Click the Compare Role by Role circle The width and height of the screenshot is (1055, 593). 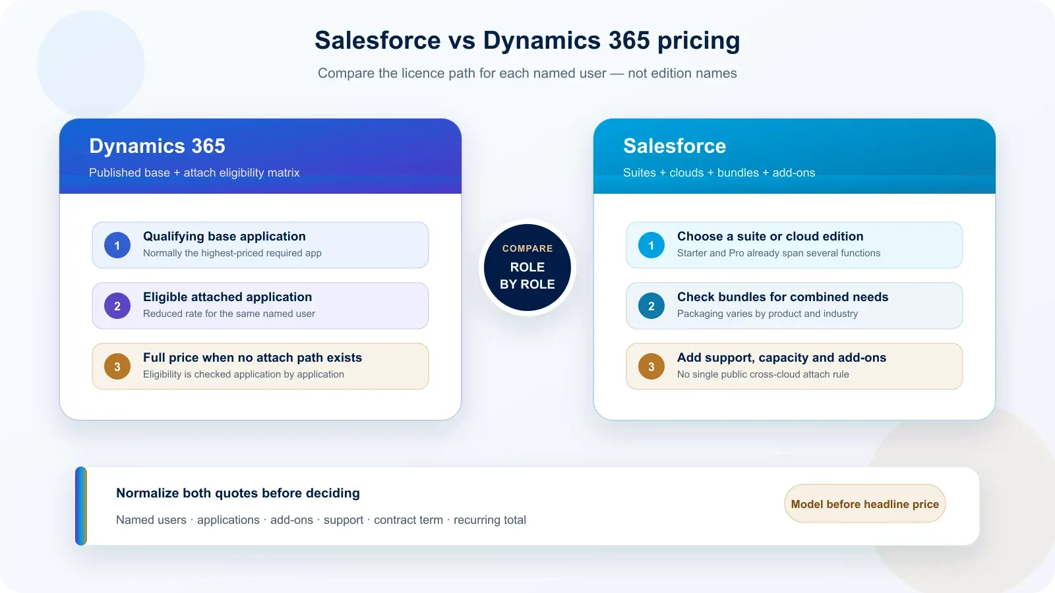pyautogui.click(x=527, y=268)
